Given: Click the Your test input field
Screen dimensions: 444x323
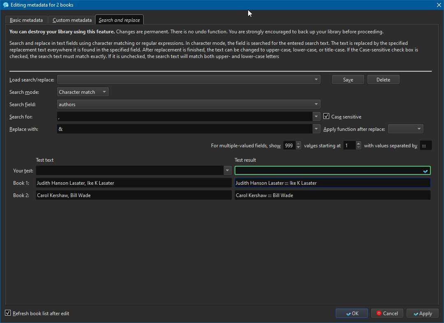Looking at the screenshot, I should coord(130,170).
